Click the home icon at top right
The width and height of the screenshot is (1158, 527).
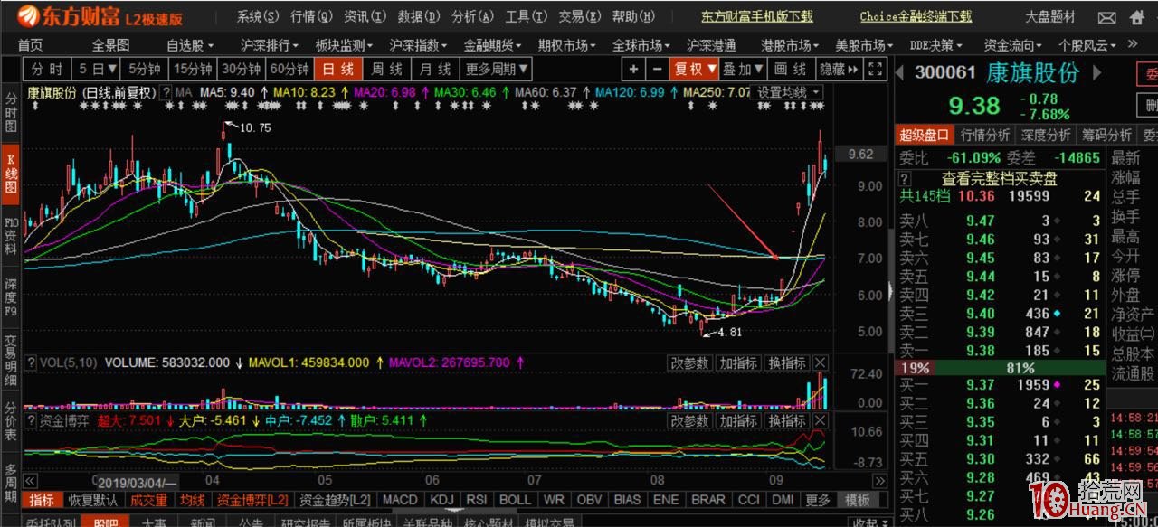click(x=1136, y=15)
